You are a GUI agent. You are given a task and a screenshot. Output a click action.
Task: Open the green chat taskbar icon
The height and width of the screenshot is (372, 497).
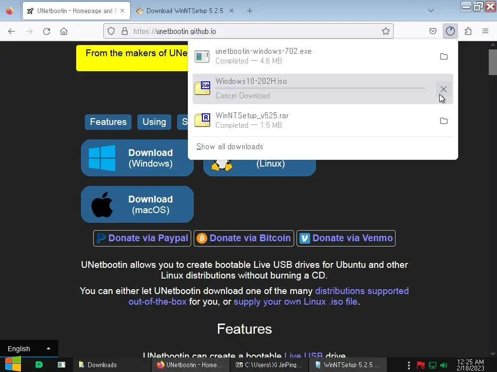click(39, 364)
